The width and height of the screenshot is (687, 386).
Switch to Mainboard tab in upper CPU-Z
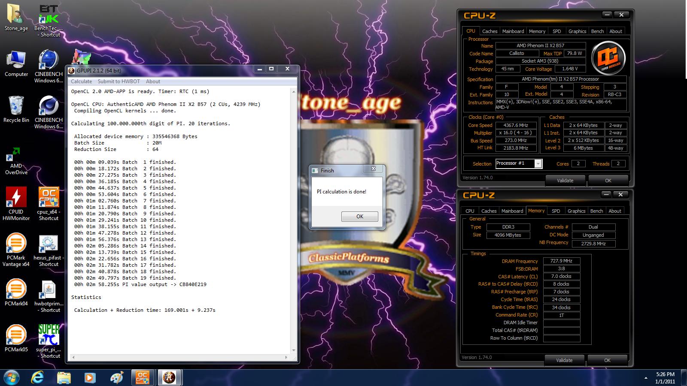pyautogui.click(x=513, y=31)
